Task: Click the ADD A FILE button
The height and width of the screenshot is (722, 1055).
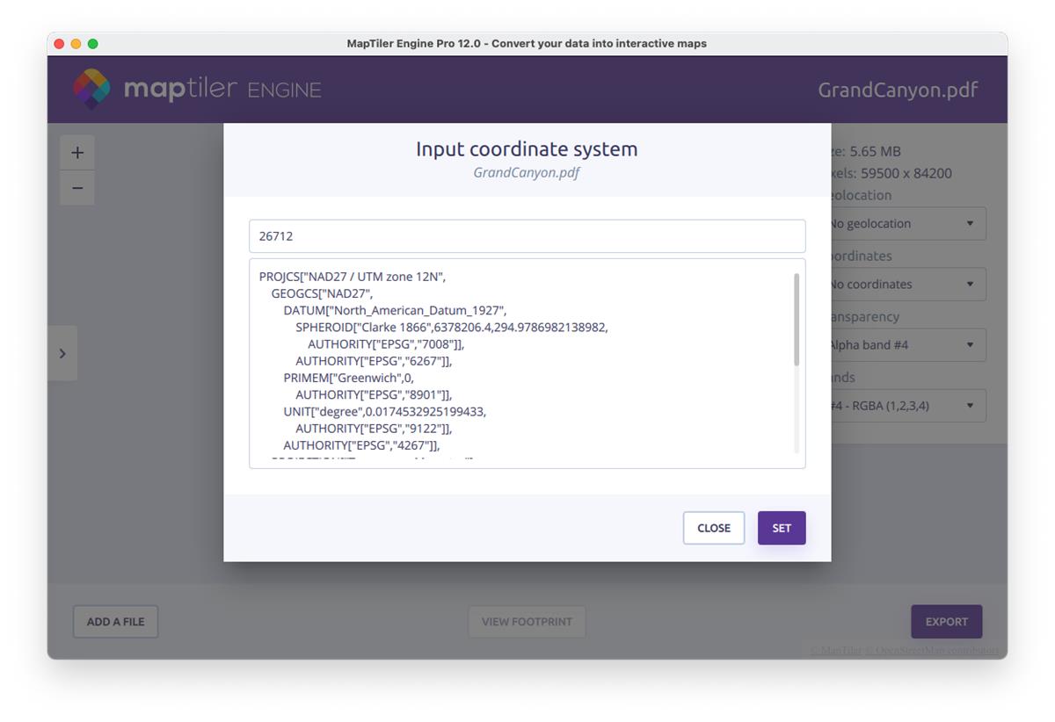Action: coord(115,622)
